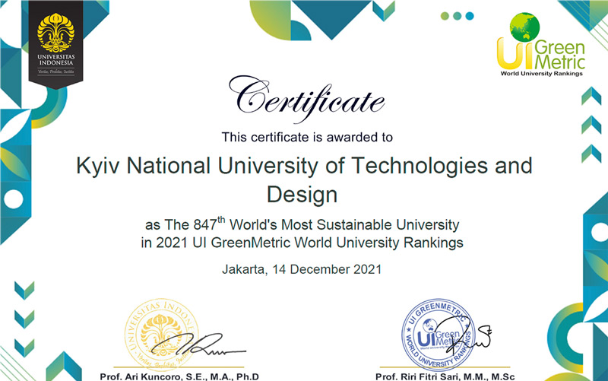The width and height of the screenshot is (608, 381).
Task: Click the "Certificate" script heading
Action: [306, 99]
